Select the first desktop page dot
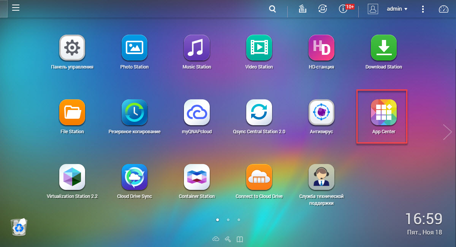Screen dimensions: 456x247 [217, 220]
